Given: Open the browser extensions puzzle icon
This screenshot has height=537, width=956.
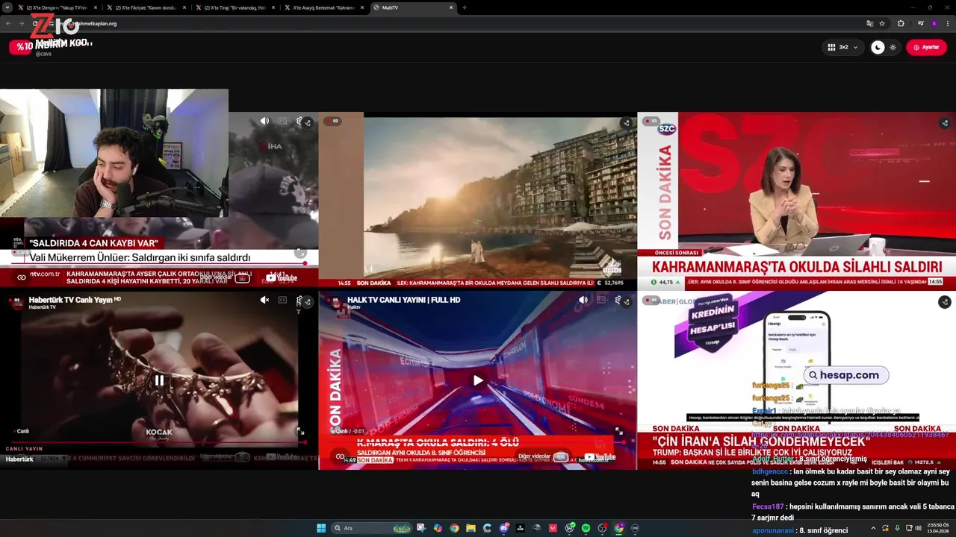Looking at the screenshot, I should (x=901, y=23).
